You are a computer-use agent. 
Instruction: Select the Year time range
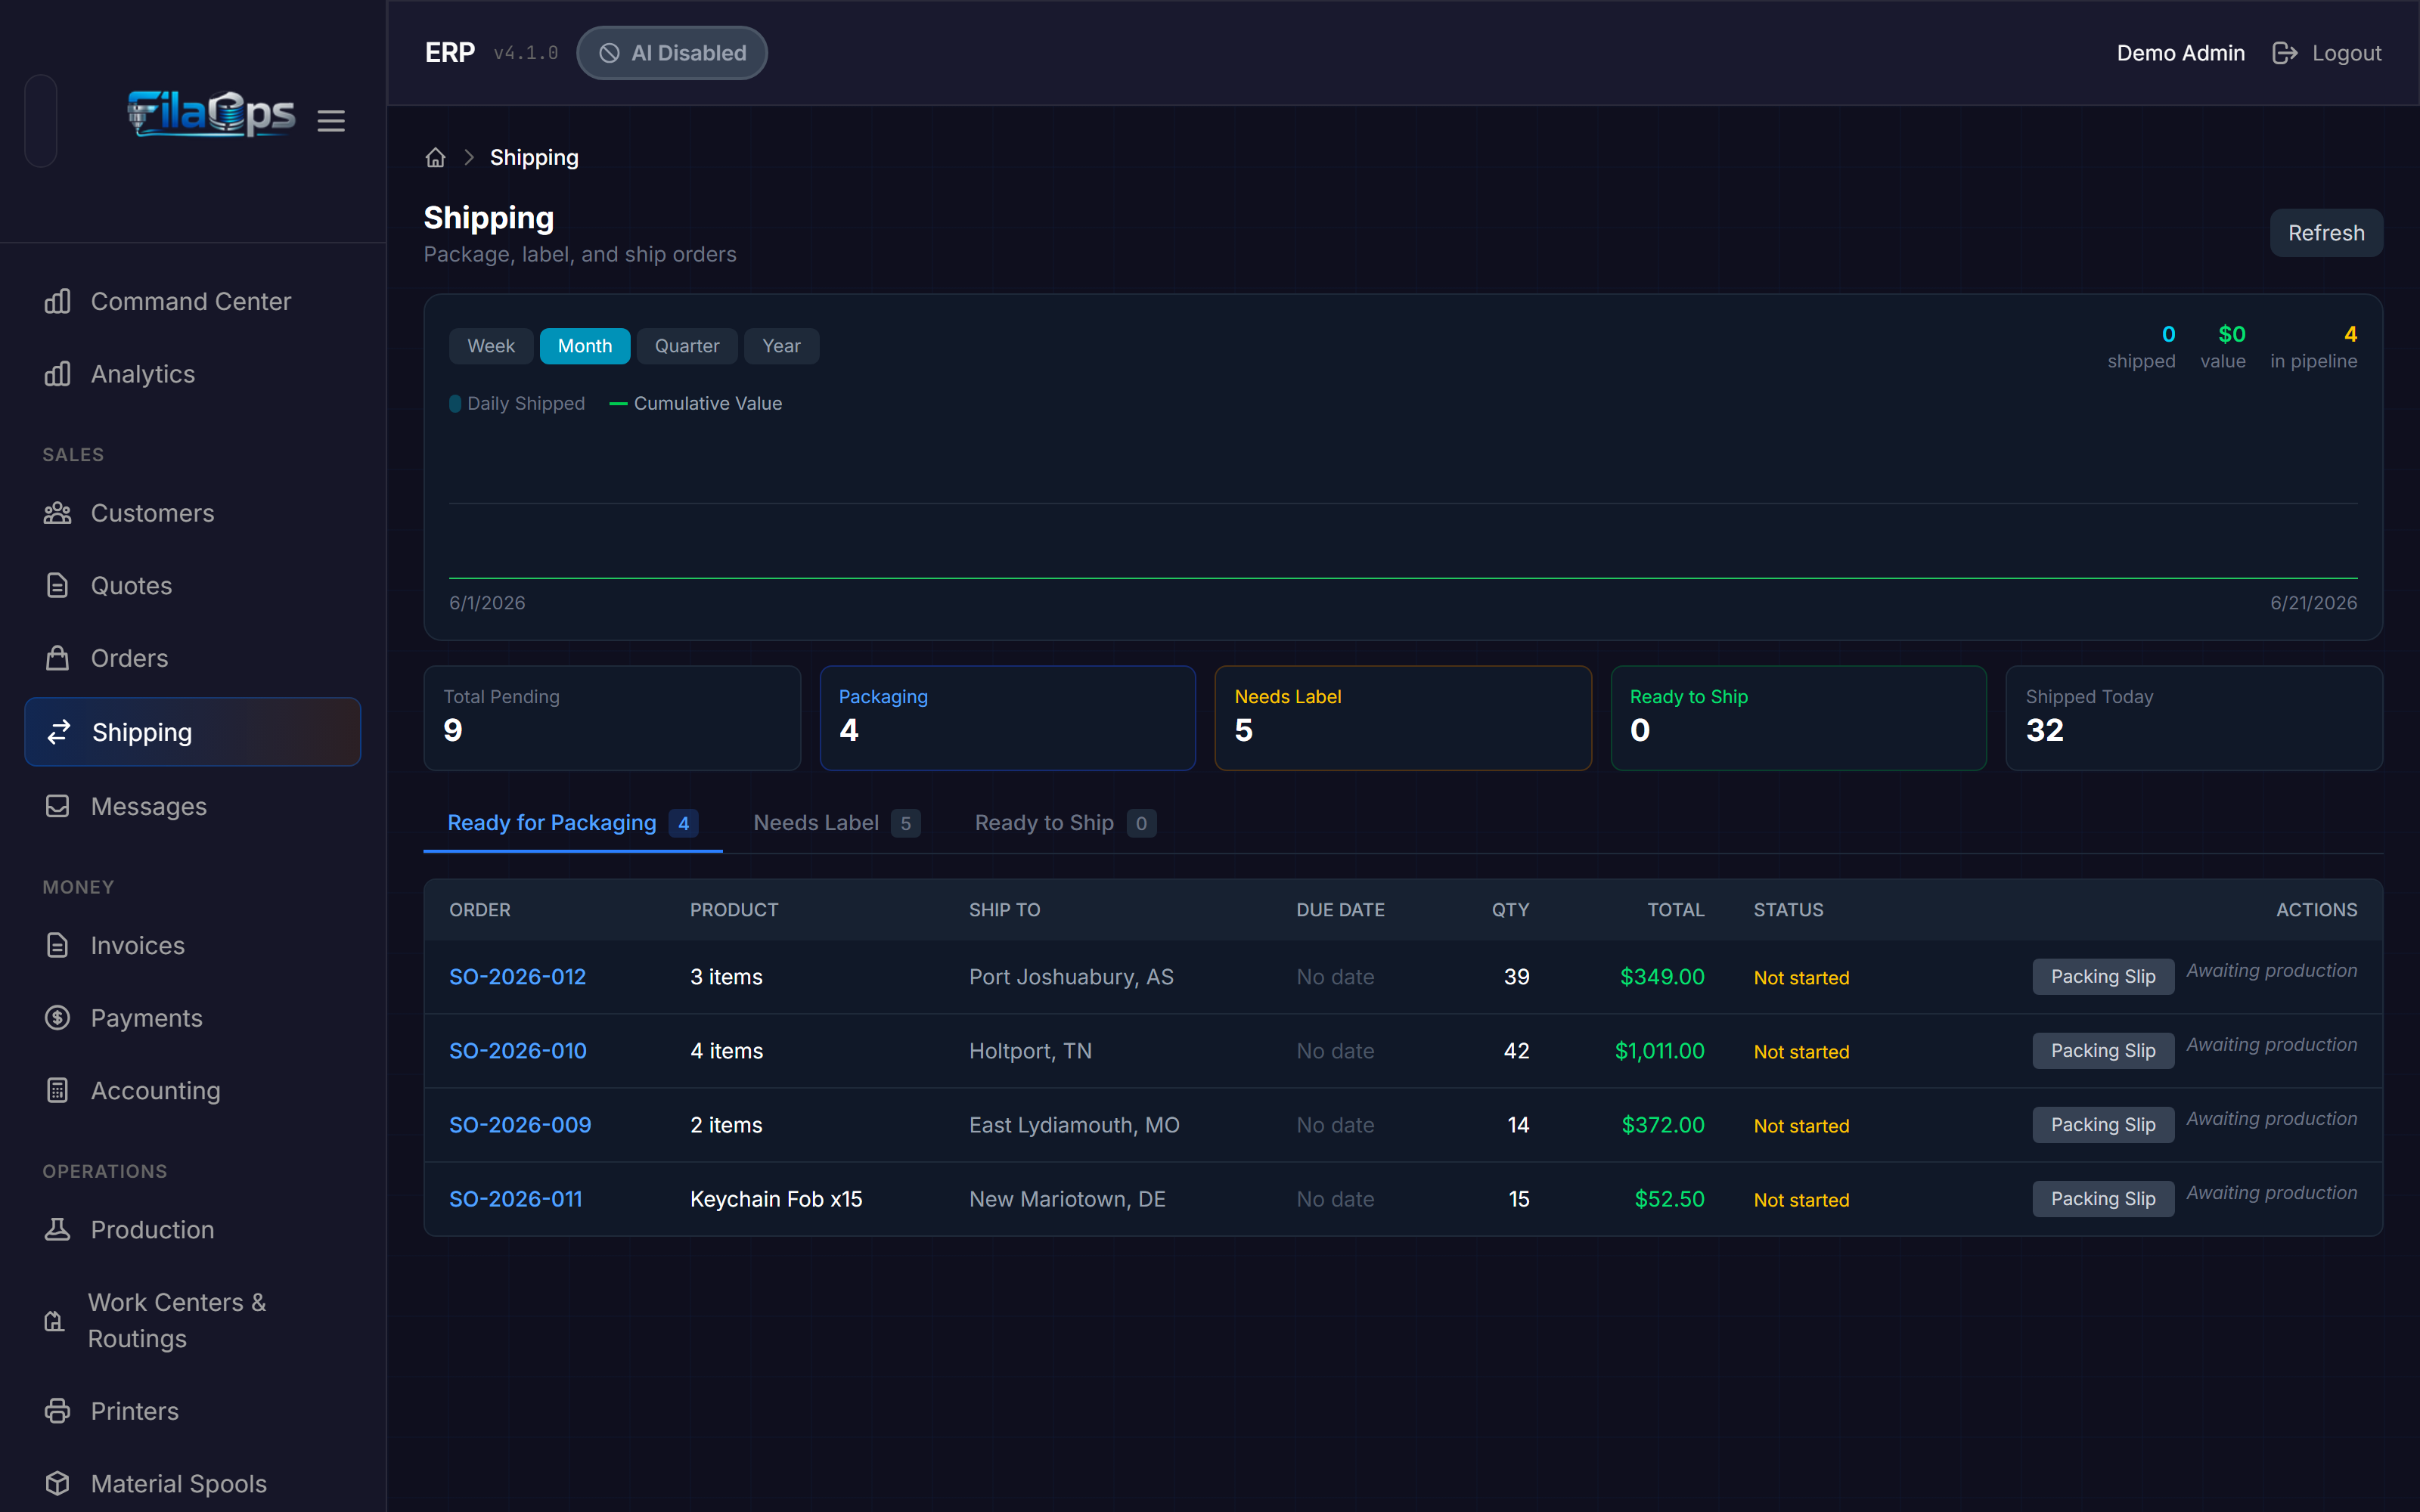click(781, 346)
